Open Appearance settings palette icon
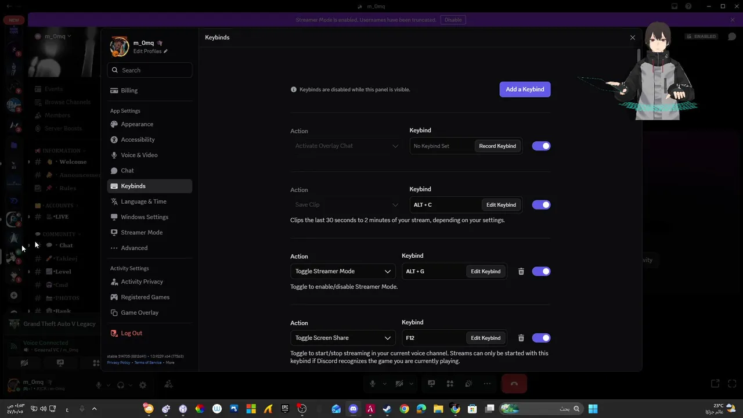The width and height of the screenshot is (743, 418). click(114, 124)
